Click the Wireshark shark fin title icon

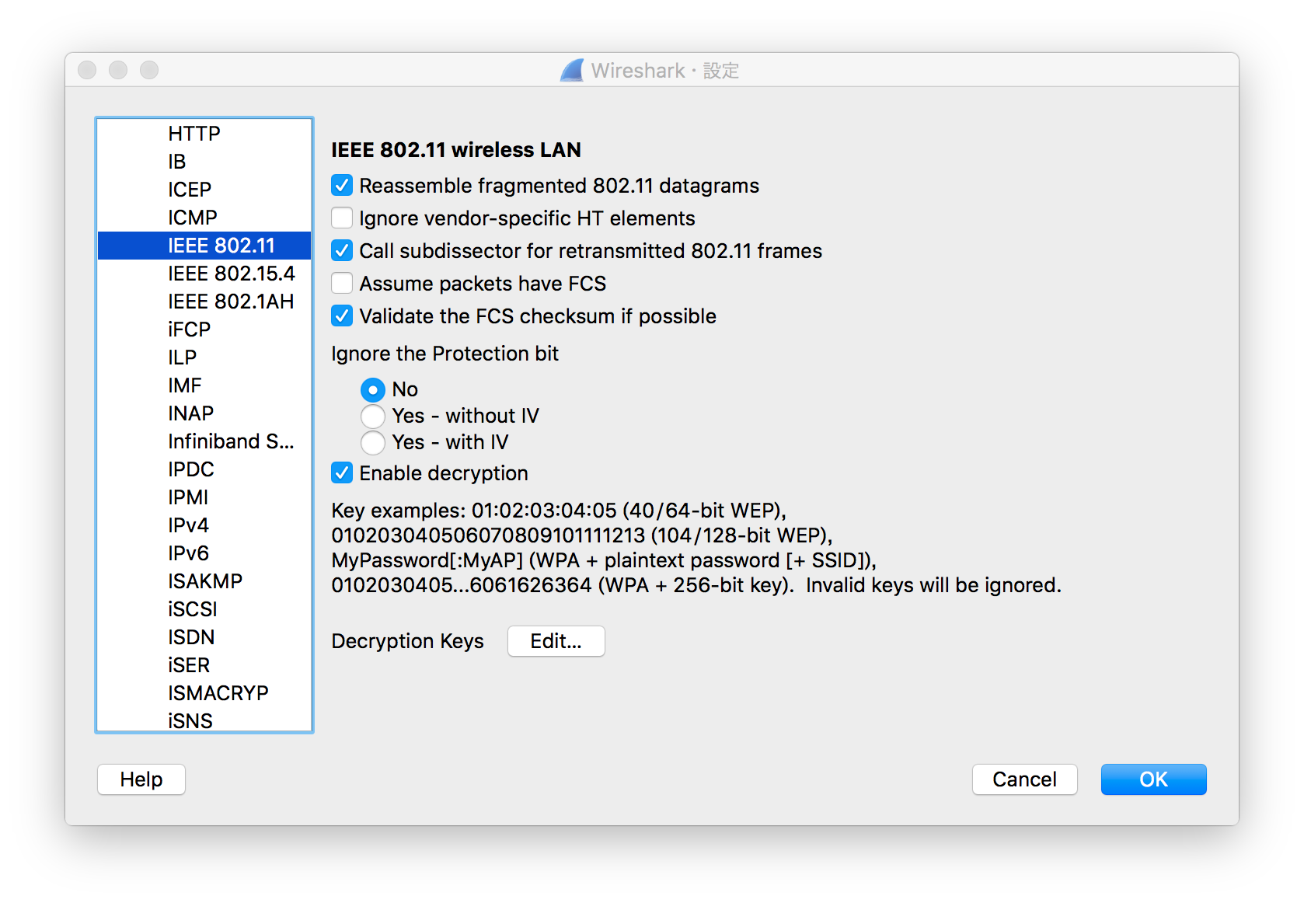(x=572, y=71)
